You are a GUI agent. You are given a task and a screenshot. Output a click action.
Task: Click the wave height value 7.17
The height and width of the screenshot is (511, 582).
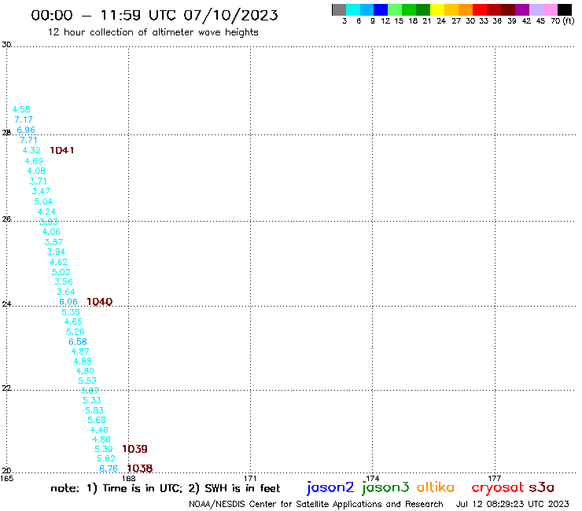pyautogui.click(x=24, y=119)
